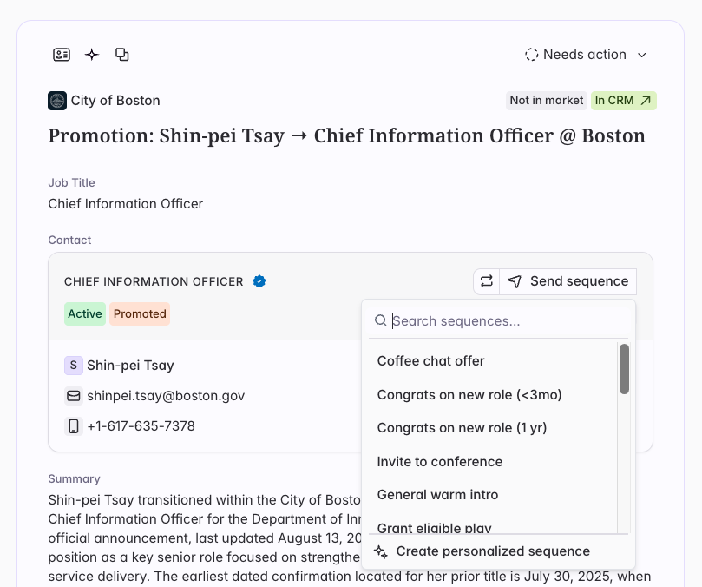
Task: Select Congrats on new role (<3mo)
Action: click(x=494, y=395)
